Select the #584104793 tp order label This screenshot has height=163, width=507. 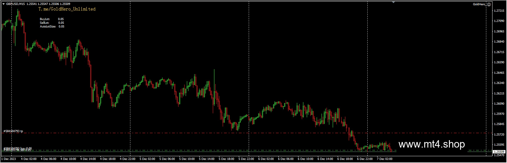click(x=13, y=131)
